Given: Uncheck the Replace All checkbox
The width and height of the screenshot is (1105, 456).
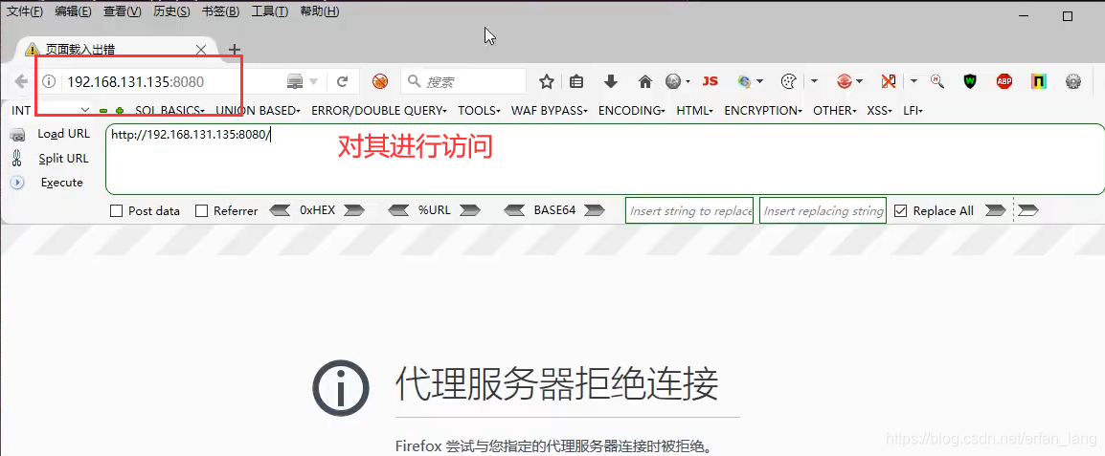Looking at the screenshot, I should tap(900, 210).
